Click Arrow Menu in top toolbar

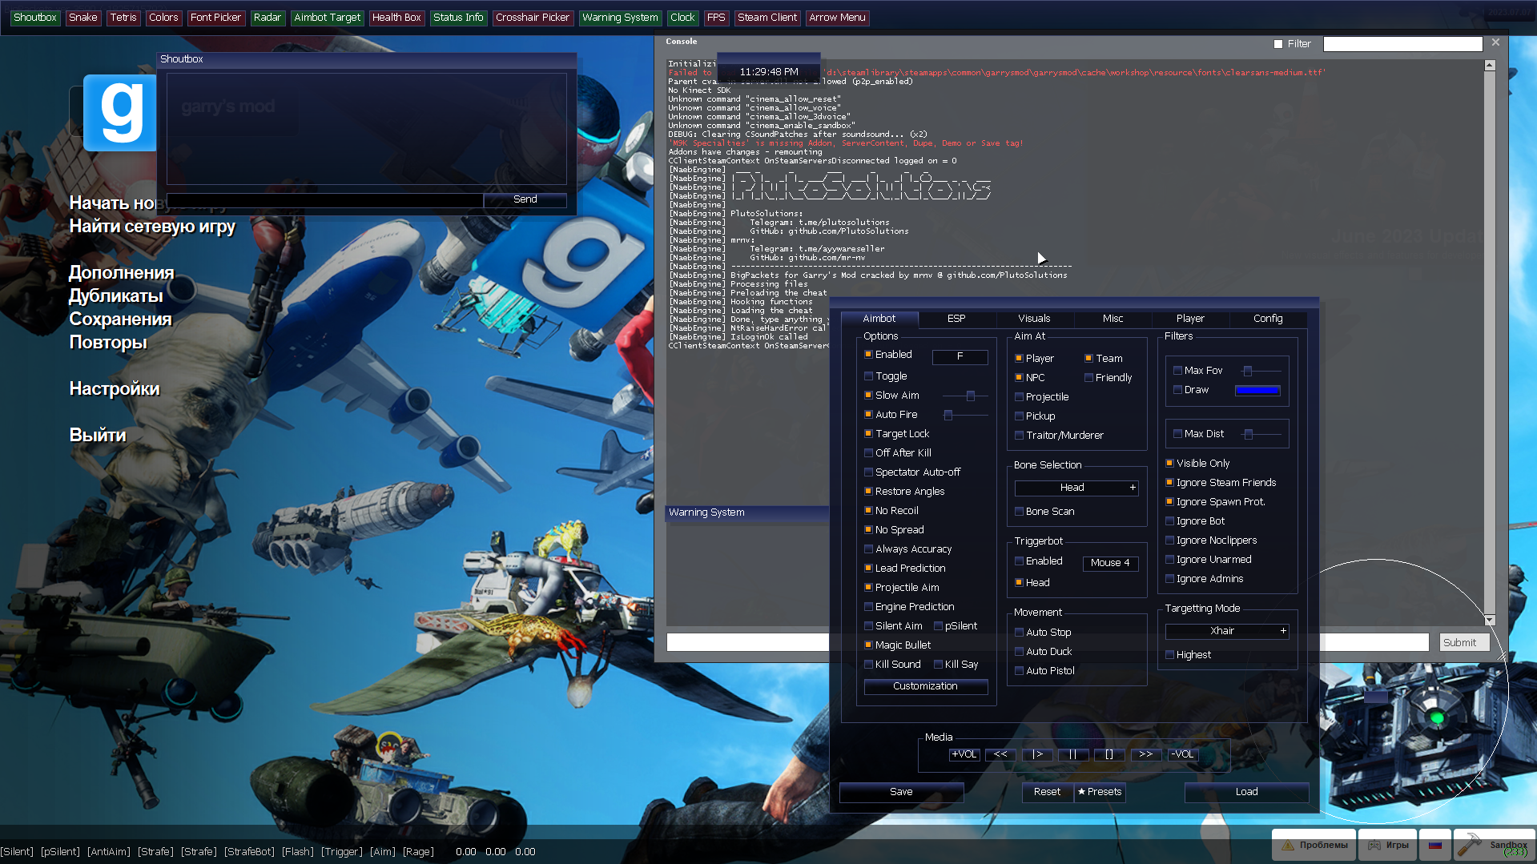[837, 17]
